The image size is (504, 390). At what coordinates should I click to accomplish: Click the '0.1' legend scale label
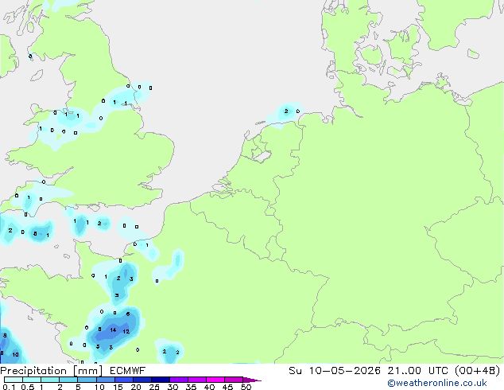click(x=9, y=387)
